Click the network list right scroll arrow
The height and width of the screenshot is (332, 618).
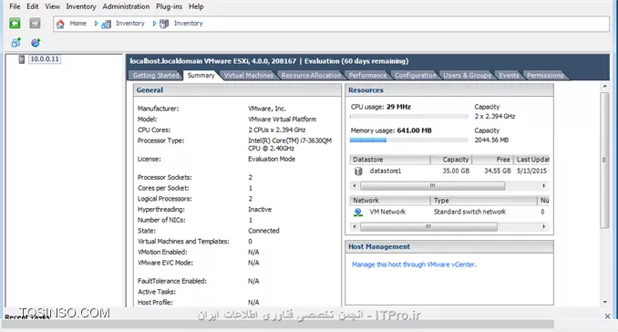point(544,227)
